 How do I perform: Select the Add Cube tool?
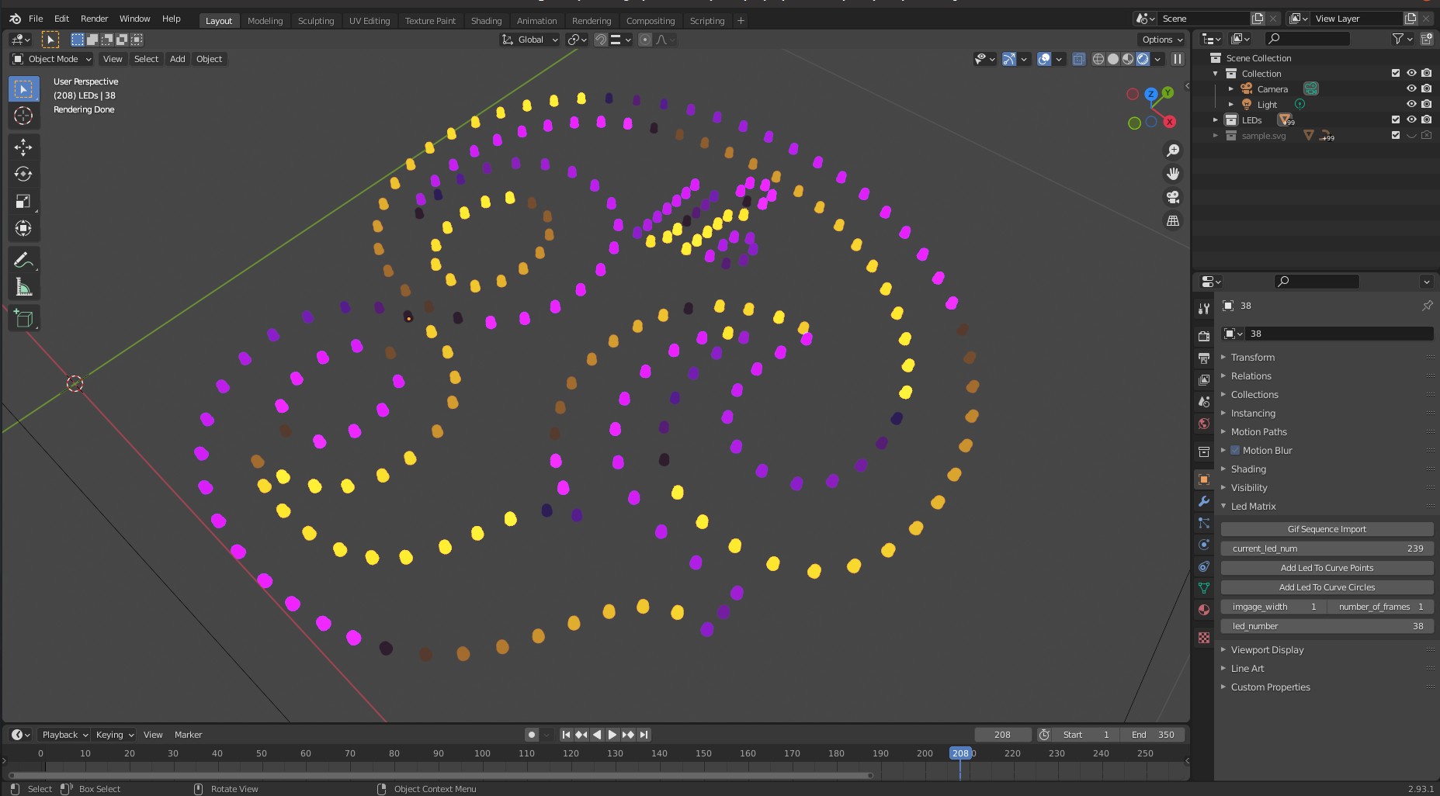point(23,318)
